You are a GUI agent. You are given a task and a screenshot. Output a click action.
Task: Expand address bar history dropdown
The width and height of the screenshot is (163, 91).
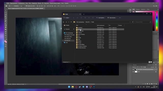130,22
